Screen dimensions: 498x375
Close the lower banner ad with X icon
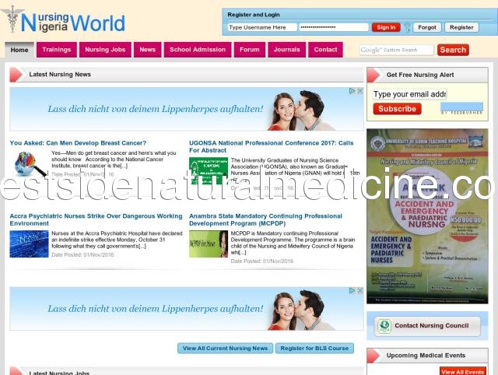click(359, 290)
